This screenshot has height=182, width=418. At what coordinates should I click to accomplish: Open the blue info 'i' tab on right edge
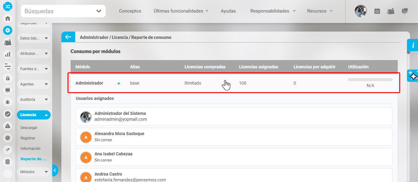[414, 45]
